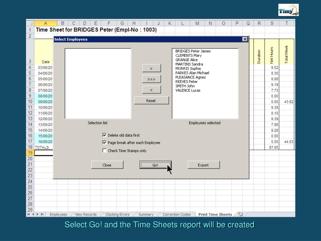The width and height of the screenshot is (321, 241).
Task: Click inside the empty Selection list box
Action: click(x=98, y=83)
